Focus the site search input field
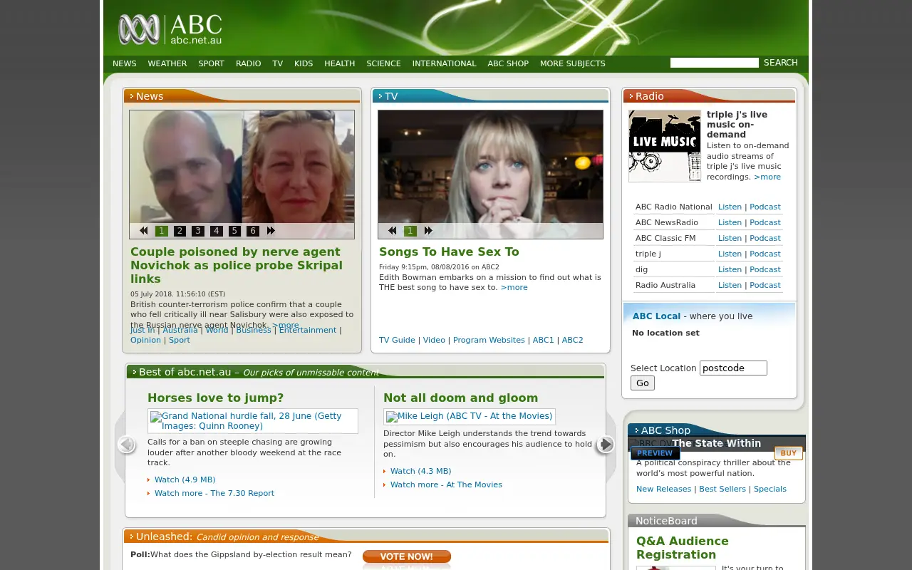Viewport: 912px width, 570px height. pos(715,63)
